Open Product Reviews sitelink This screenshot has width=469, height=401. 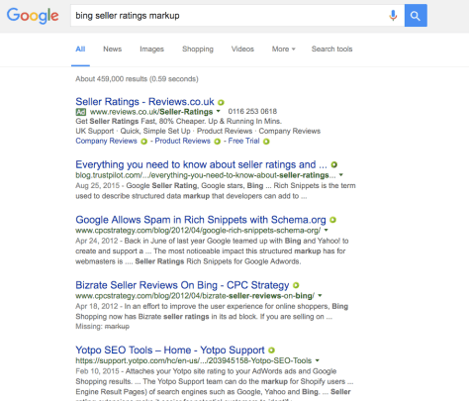182,141
